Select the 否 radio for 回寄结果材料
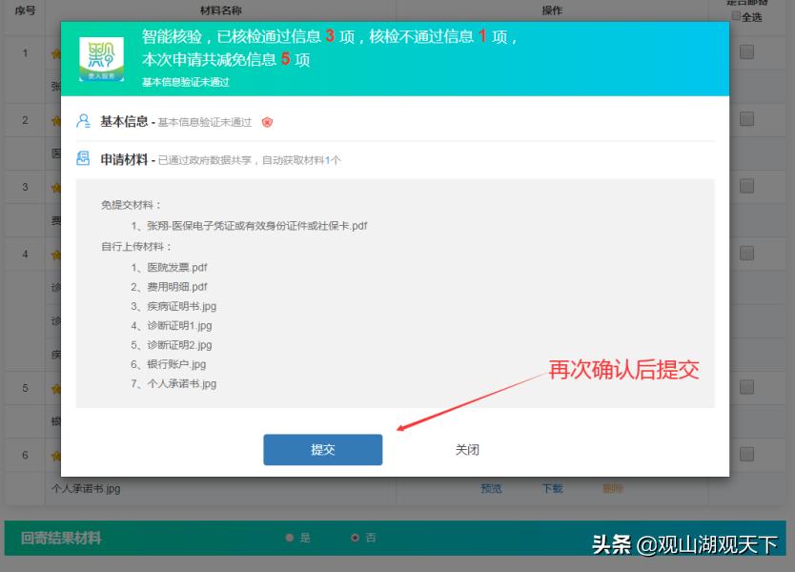Viewport: 795px width, 572px height. 354,538
